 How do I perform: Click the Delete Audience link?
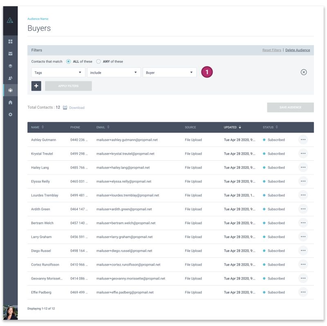(298, 50)
